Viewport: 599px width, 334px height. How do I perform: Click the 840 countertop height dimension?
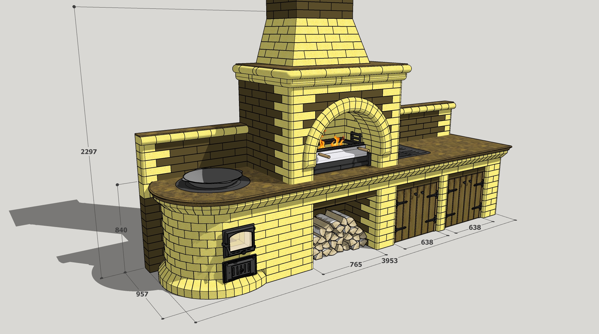(121, 230)
